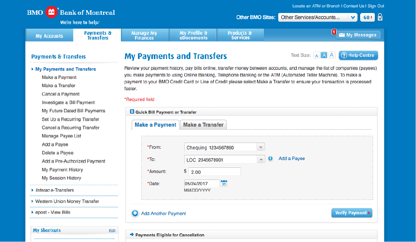416x242 pixels.
Task: Open My Messages
Action: coord(358,35)
